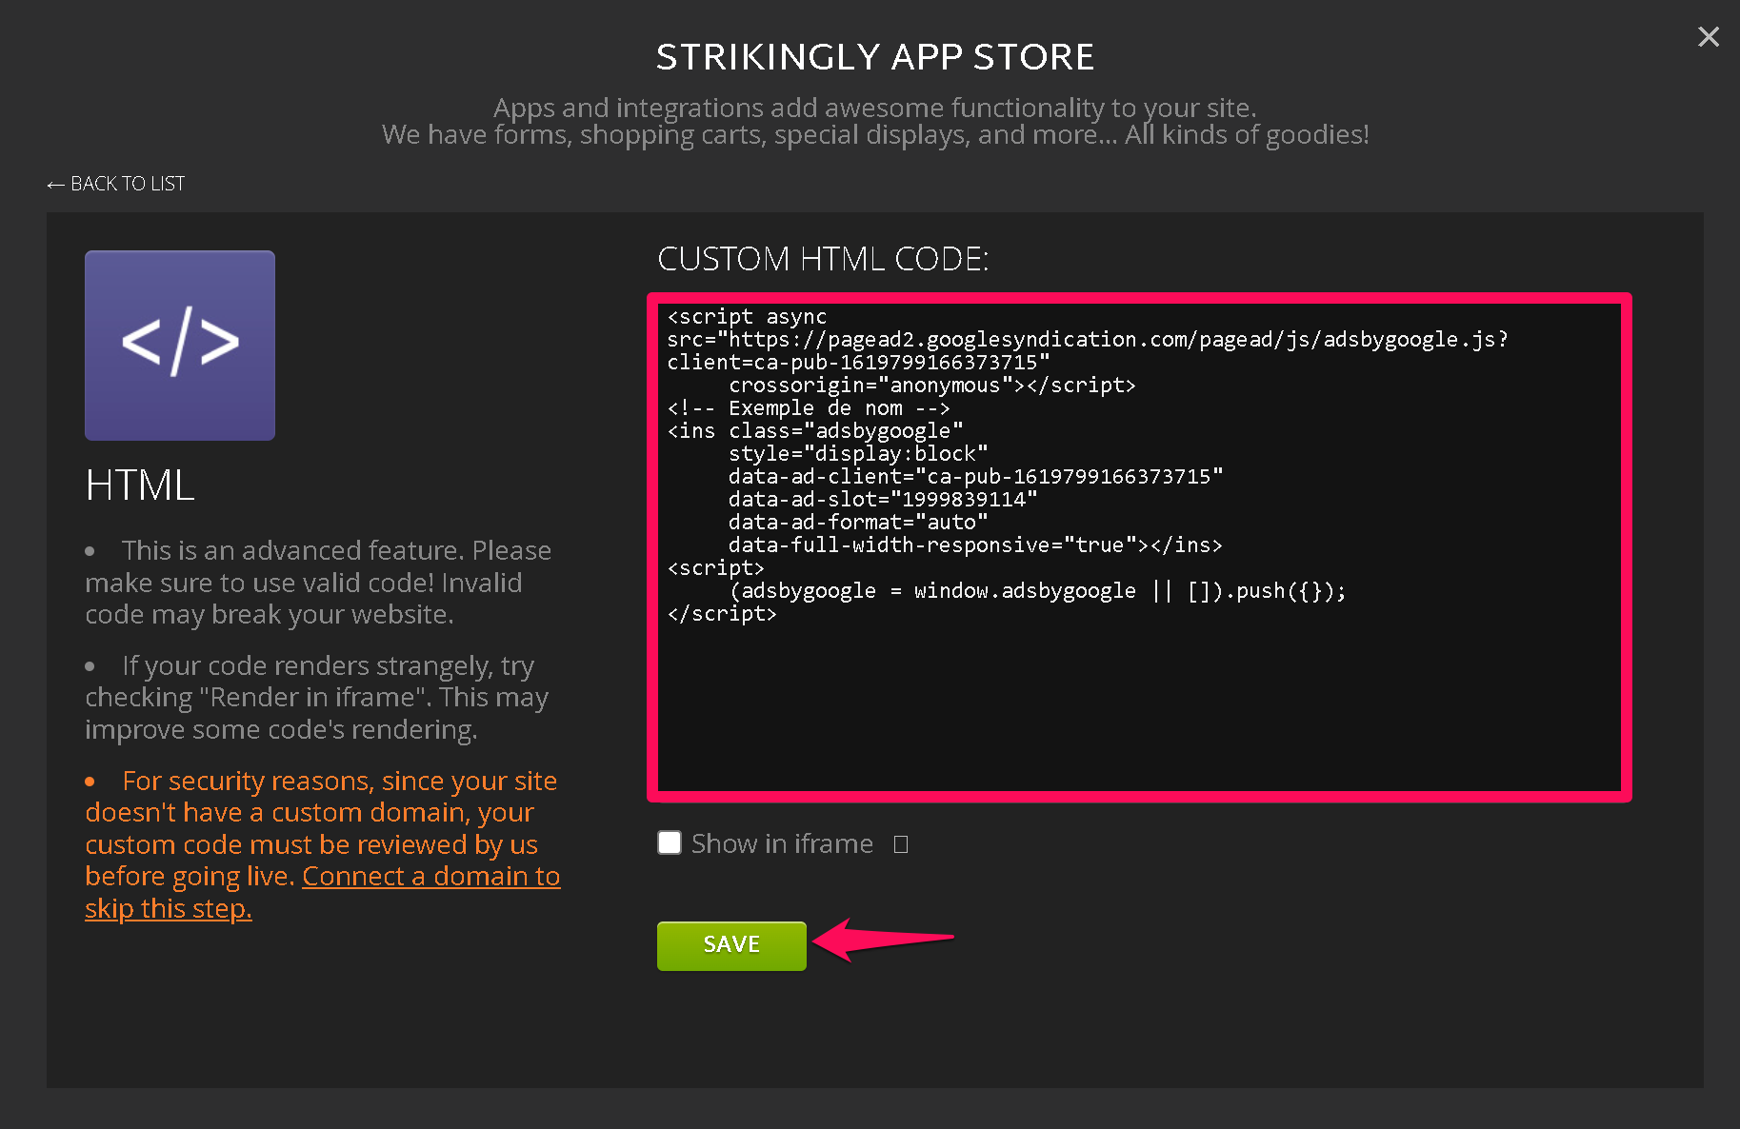Click inside the custom HTML code textarea
1740x1129 pixels.
(1139, 547)
